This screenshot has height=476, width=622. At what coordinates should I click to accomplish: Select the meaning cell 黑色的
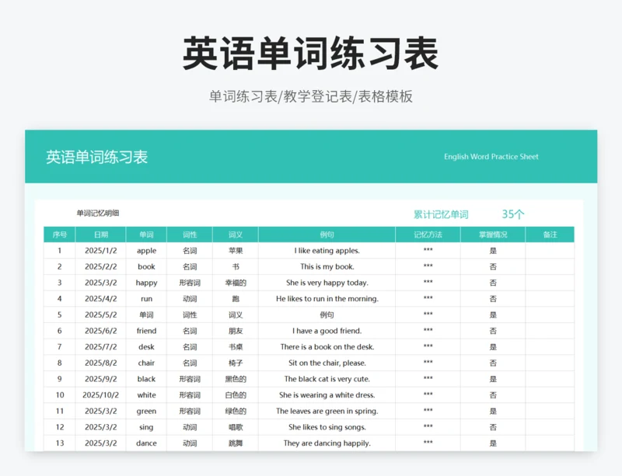click(x=236, y=379)
